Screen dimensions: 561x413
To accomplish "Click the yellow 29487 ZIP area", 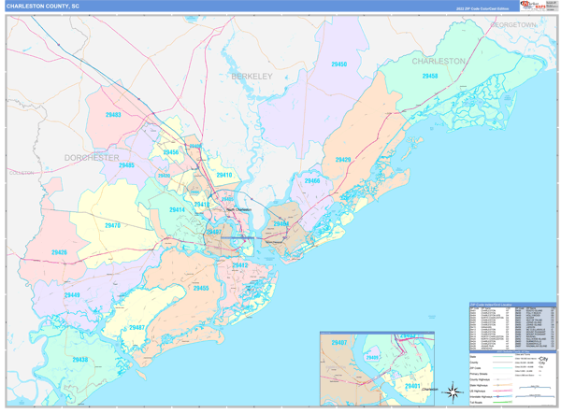I will (137, 327).
